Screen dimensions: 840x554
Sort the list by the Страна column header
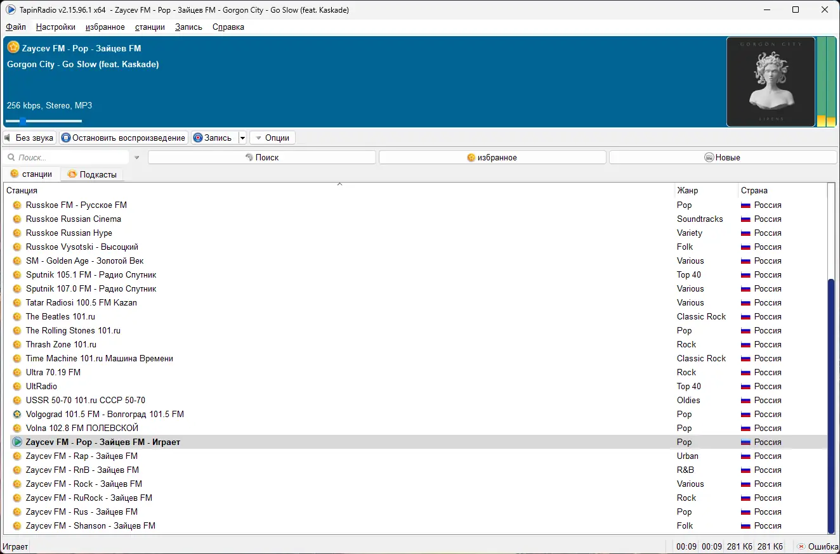coord(782,190)
